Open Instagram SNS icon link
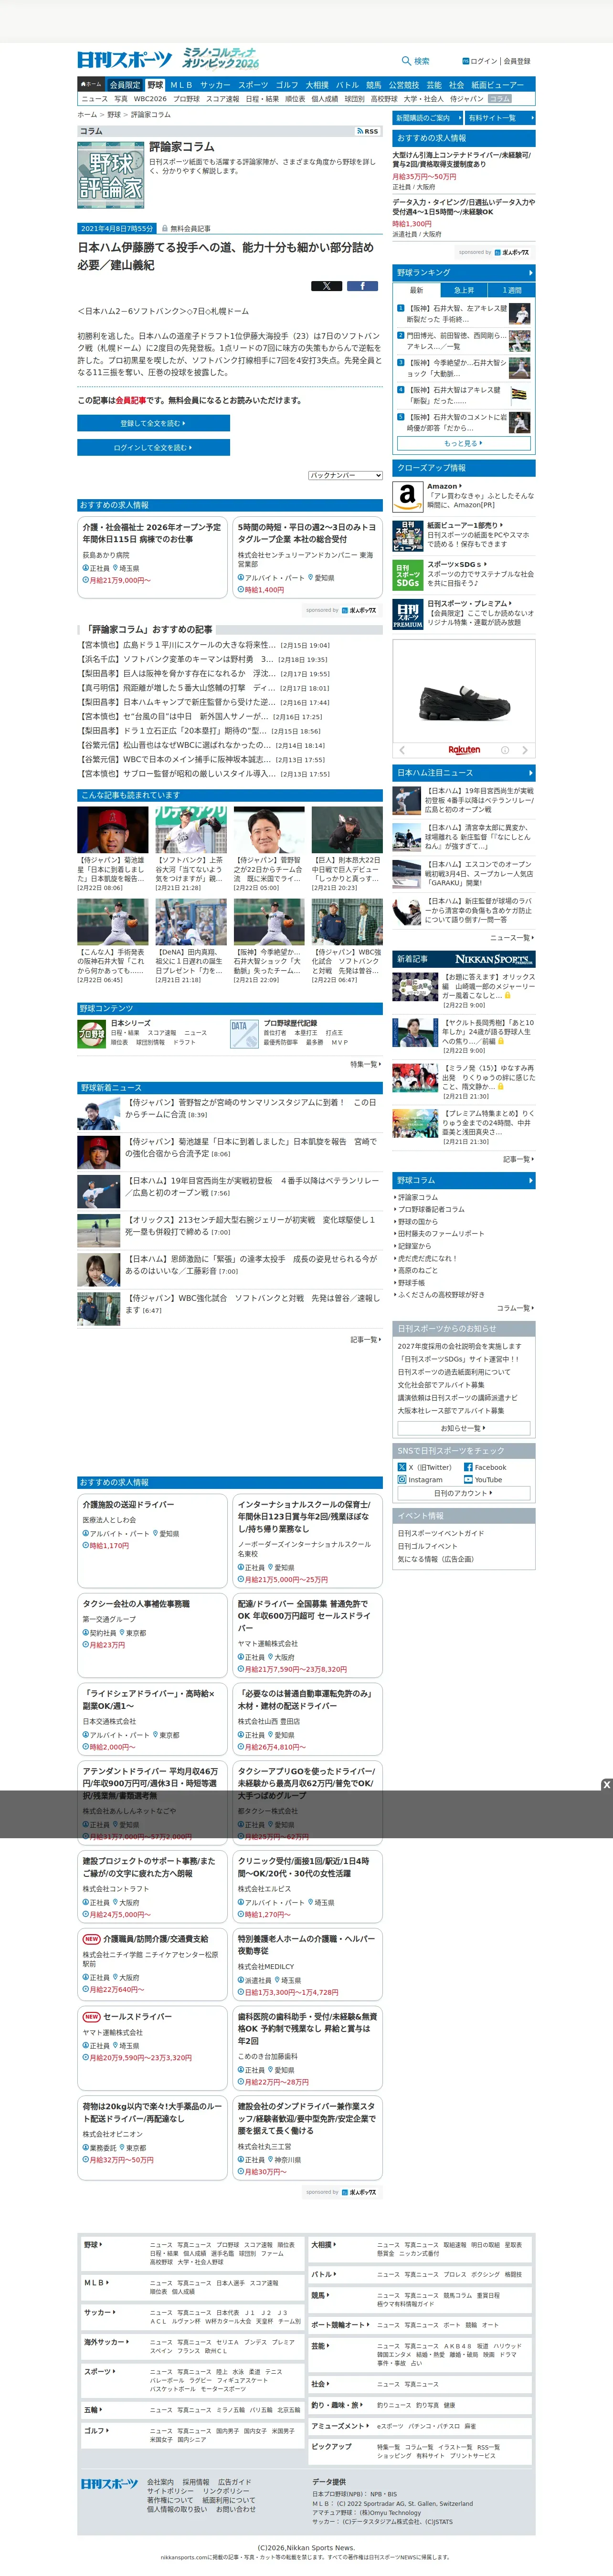This screenshot has width=613, height=2576. pyautogui.click(x=401, y=1479)
